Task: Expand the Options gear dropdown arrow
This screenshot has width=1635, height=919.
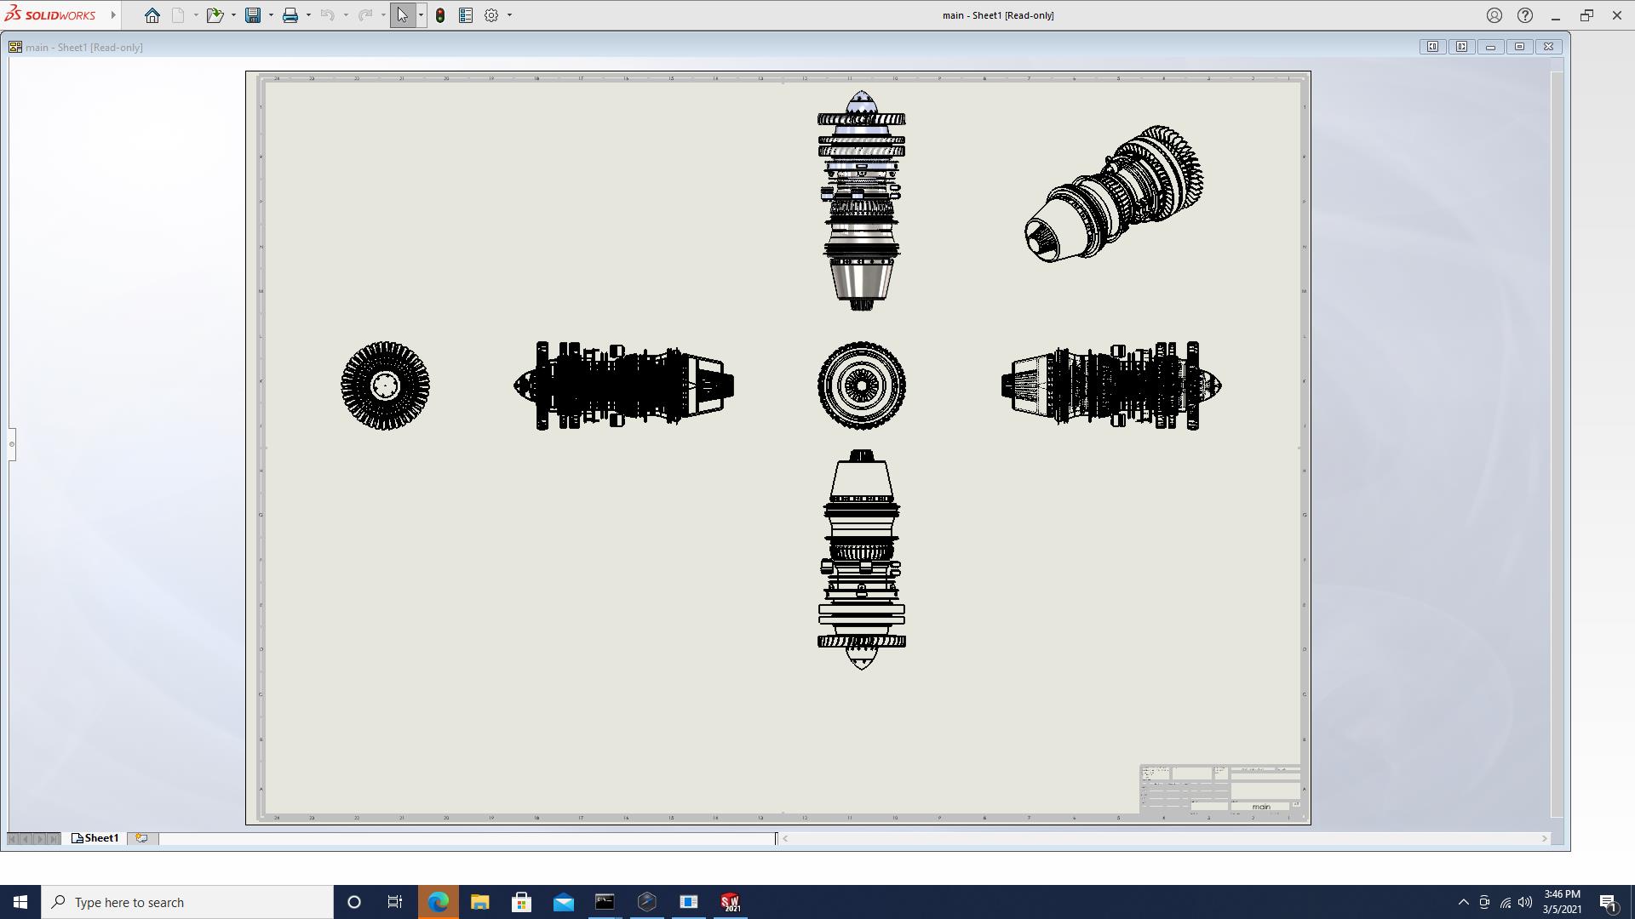Action: pyautogui.click(x=509, y=15)
